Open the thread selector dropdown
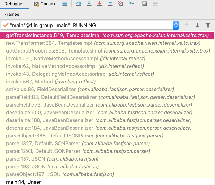Image resolution: width=215 pixels, height=185 pixels. (176, 25)
